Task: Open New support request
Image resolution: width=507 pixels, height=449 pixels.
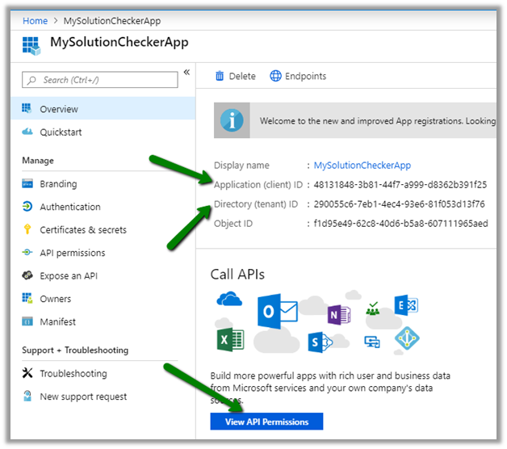Action: click(x=83, y=397)
